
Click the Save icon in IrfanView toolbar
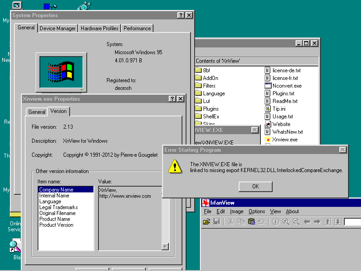217,222
